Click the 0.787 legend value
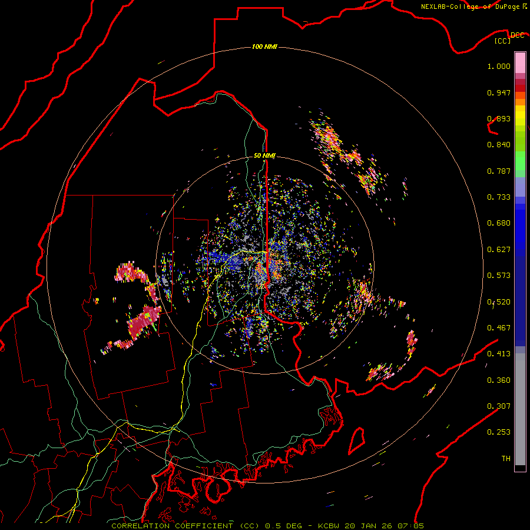The image size is (530, 530). [x=499, y=171]
